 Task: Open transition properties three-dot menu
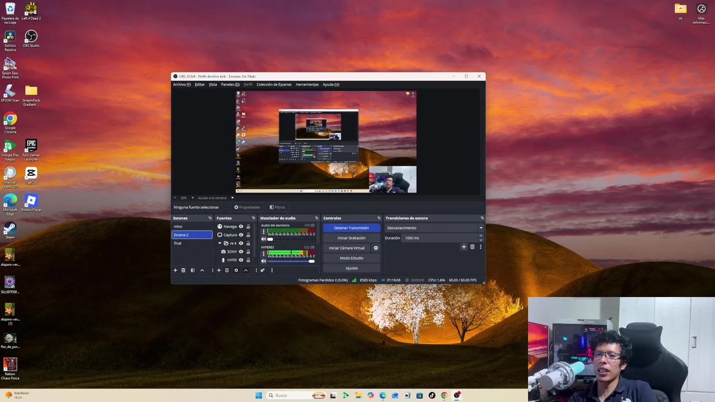[x=480, y=247]
